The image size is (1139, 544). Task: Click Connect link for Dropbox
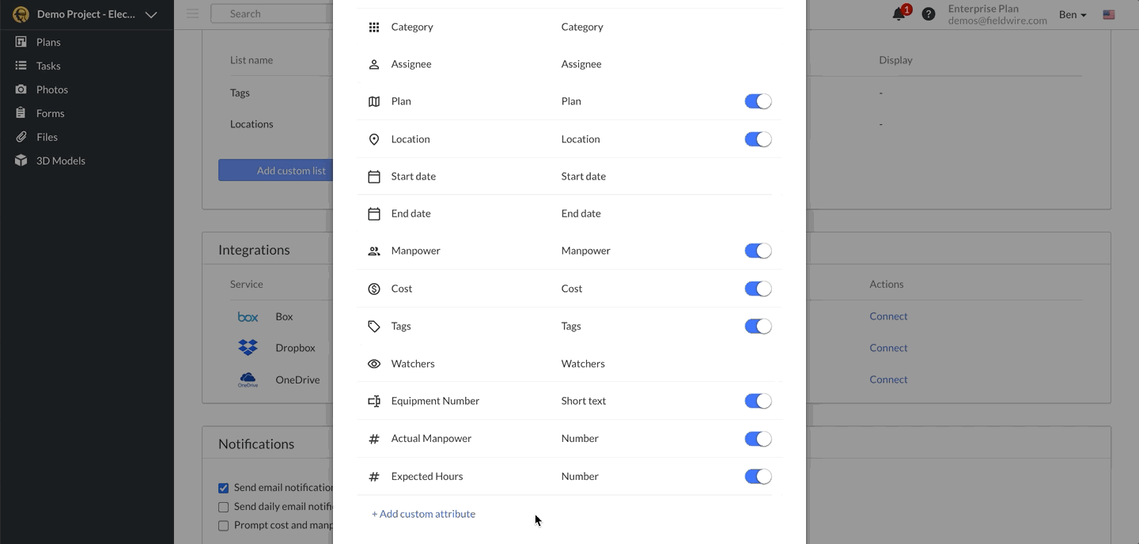(888, 348)
